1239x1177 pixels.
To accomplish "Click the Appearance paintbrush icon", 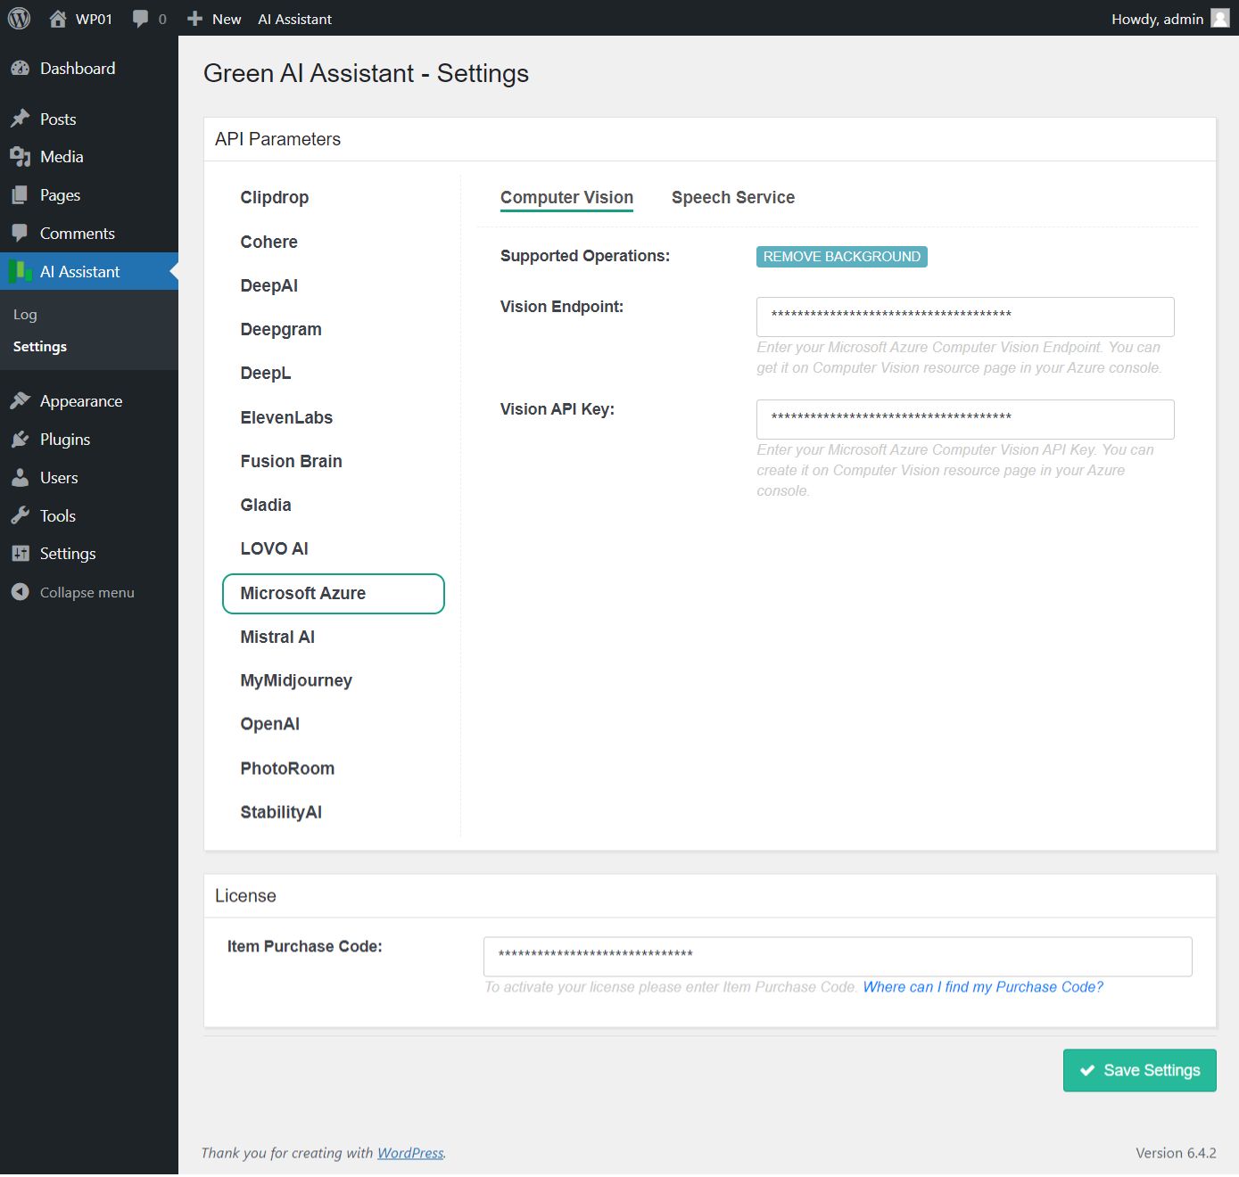I will (x=21, y=401).
